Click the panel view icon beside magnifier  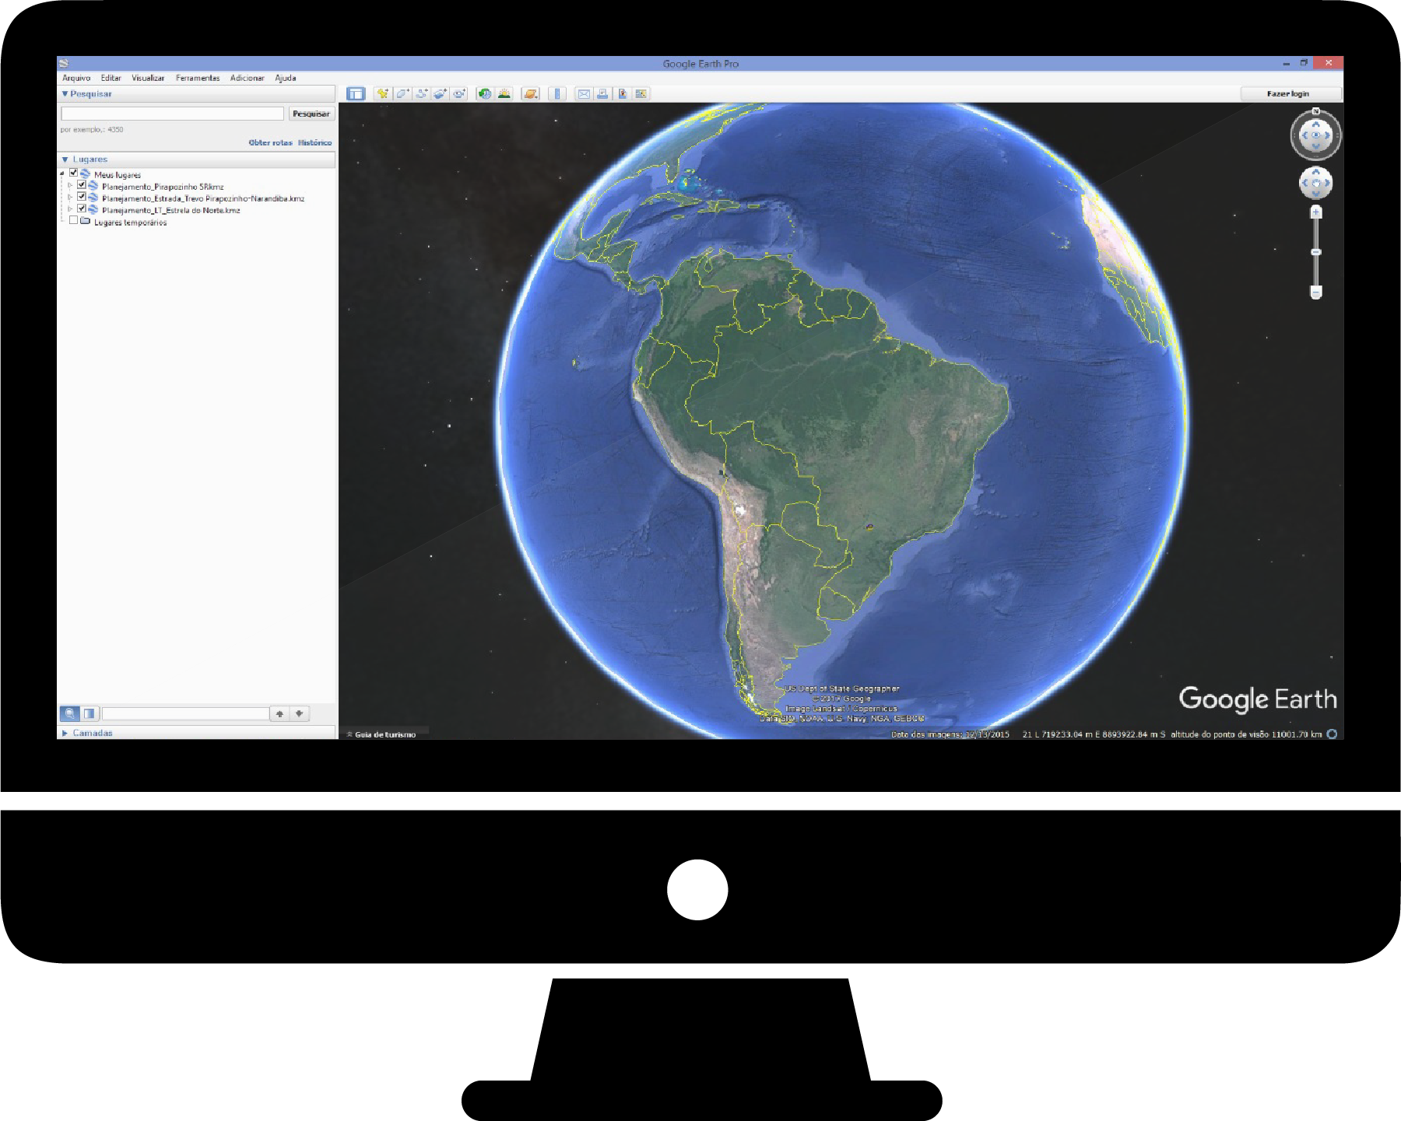(90, 713)
